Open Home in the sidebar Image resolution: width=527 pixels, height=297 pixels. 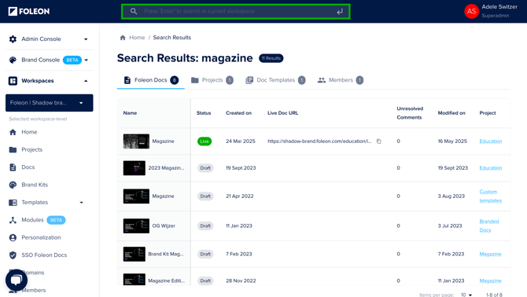click(x=29, y=132)
